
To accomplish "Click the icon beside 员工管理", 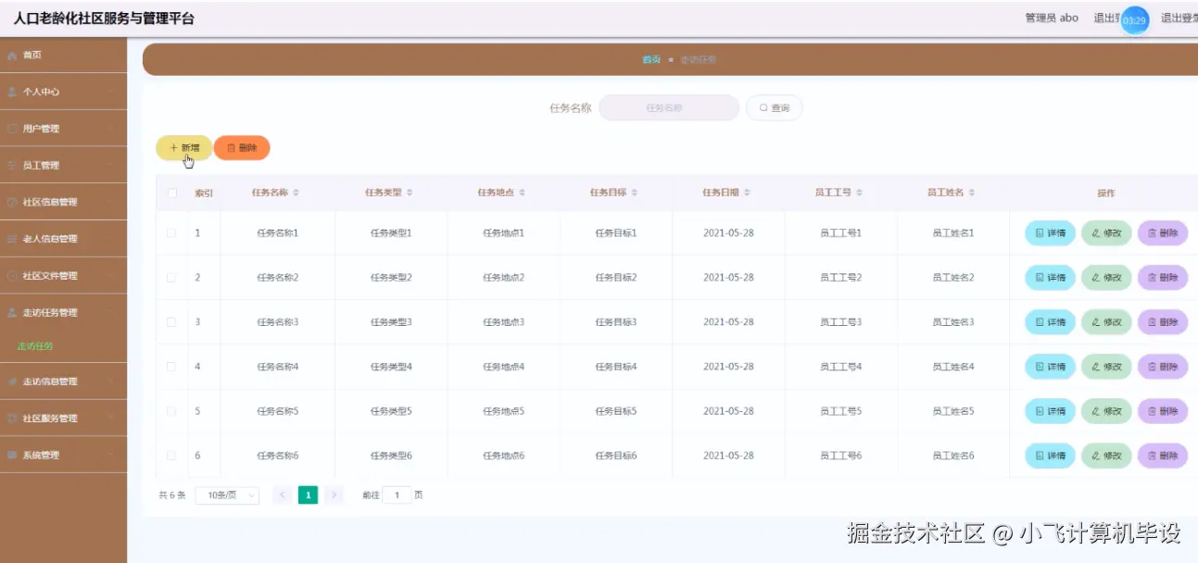I will tap(12, 166).
